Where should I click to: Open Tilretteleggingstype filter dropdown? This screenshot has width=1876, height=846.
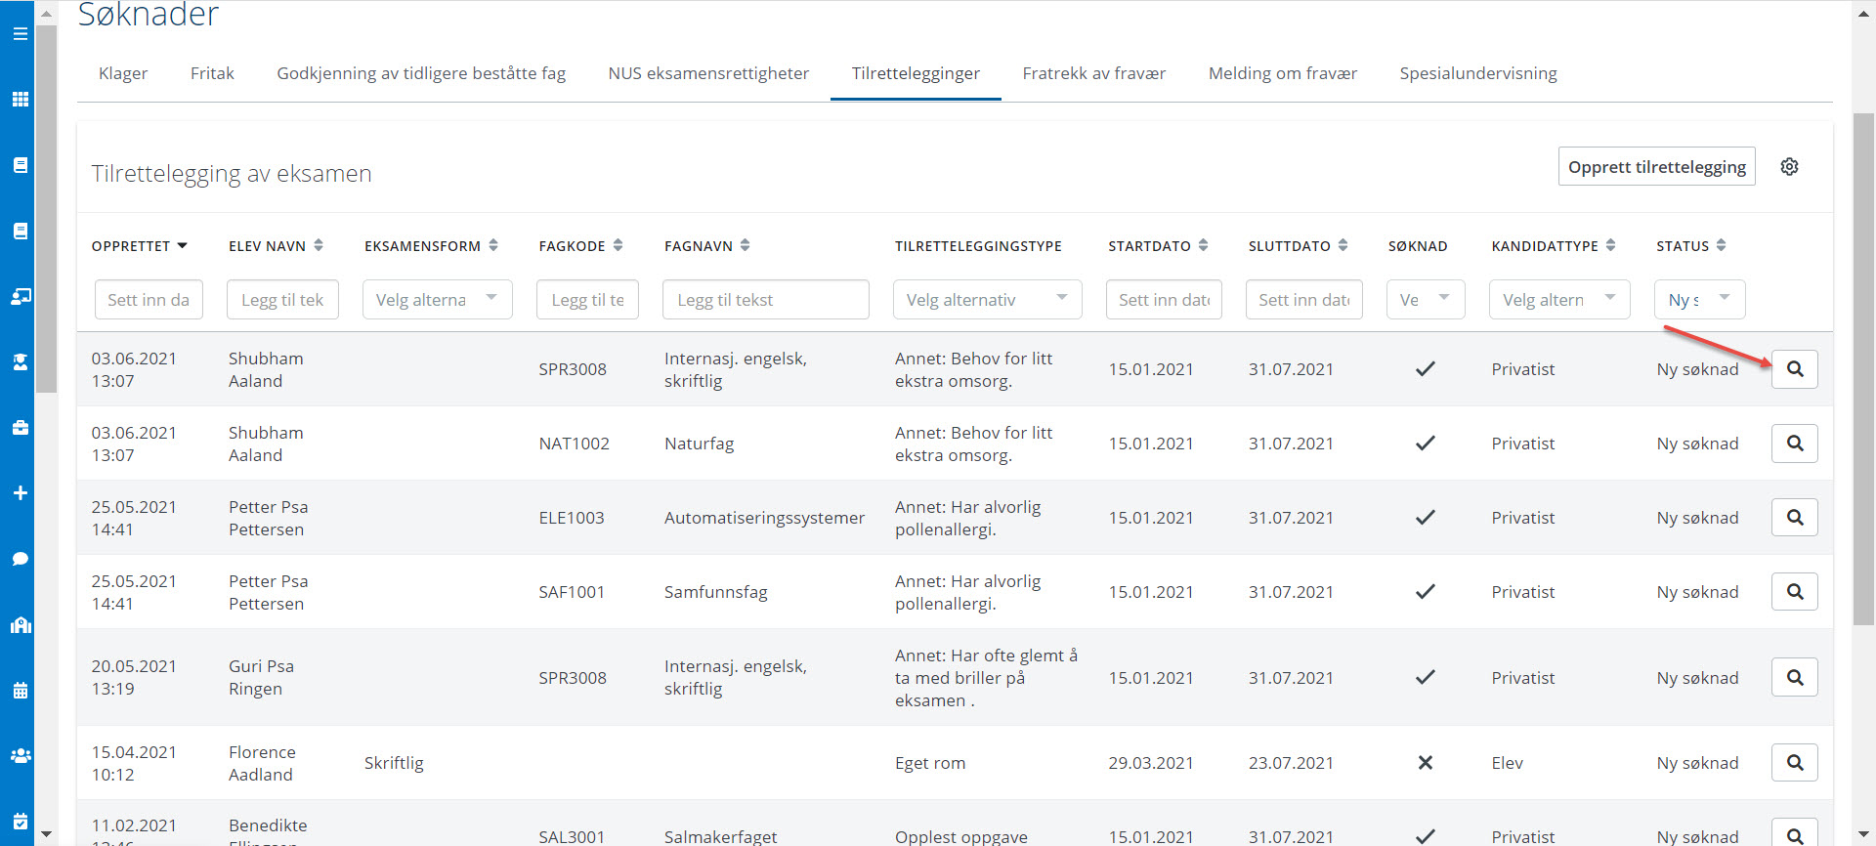tap(987, 300)
